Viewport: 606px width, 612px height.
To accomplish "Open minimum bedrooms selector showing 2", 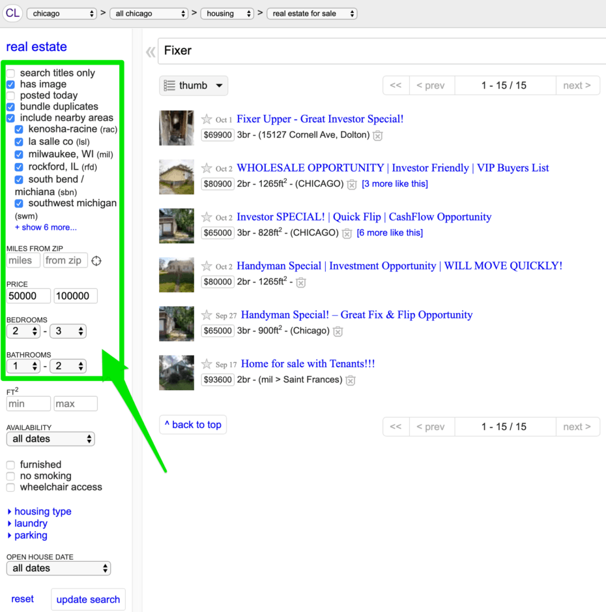I will 23,331.
